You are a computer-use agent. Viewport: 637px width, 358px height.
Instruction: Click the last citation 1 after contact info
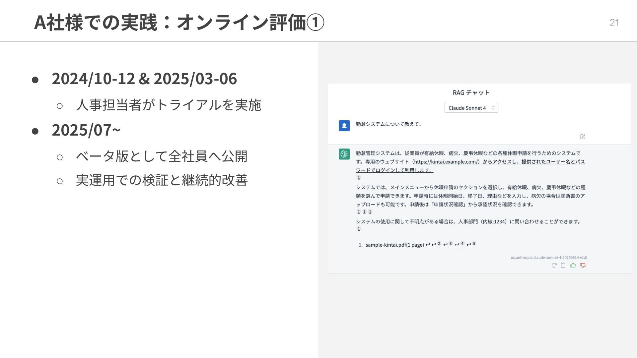pyautogui.click(x=358, y=229)
